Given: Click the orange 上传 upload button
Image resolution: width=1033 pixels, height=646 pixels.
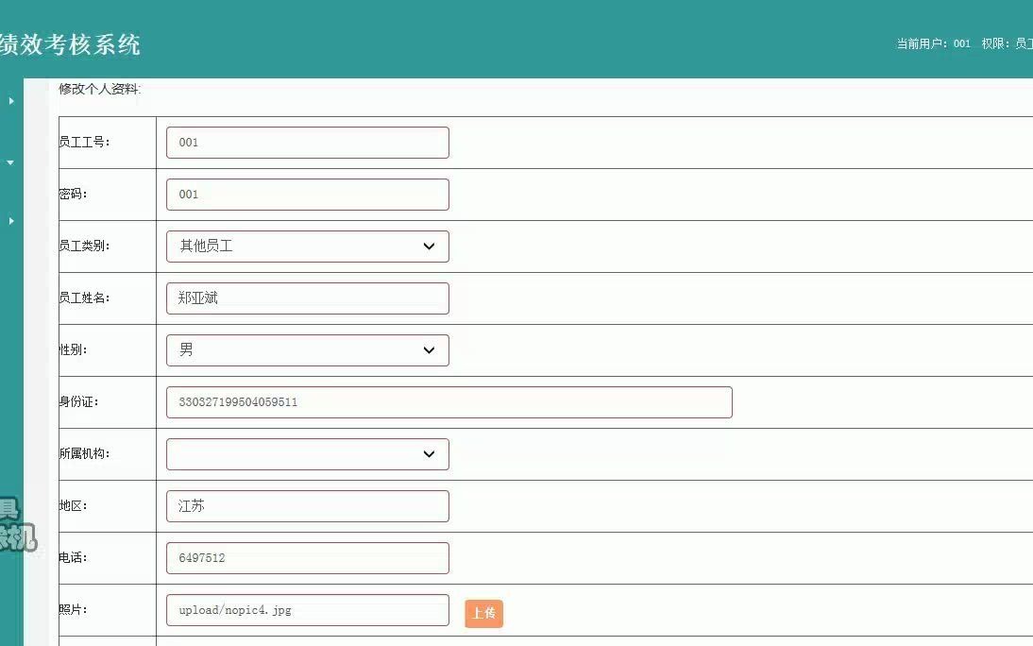Looking at the screenshot, I should (x=483, y=613).
